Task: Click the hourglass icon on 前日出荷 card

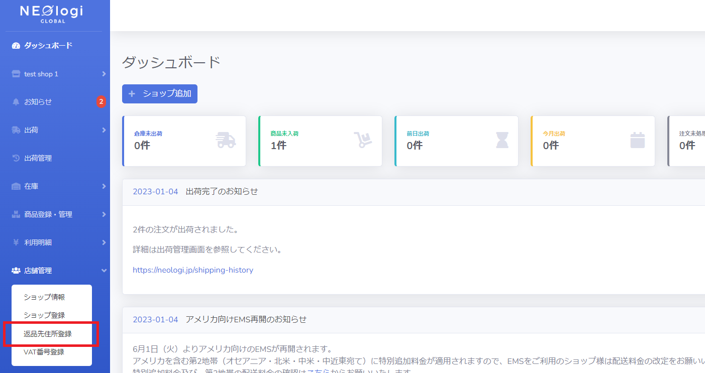Action: pos(502,140)
